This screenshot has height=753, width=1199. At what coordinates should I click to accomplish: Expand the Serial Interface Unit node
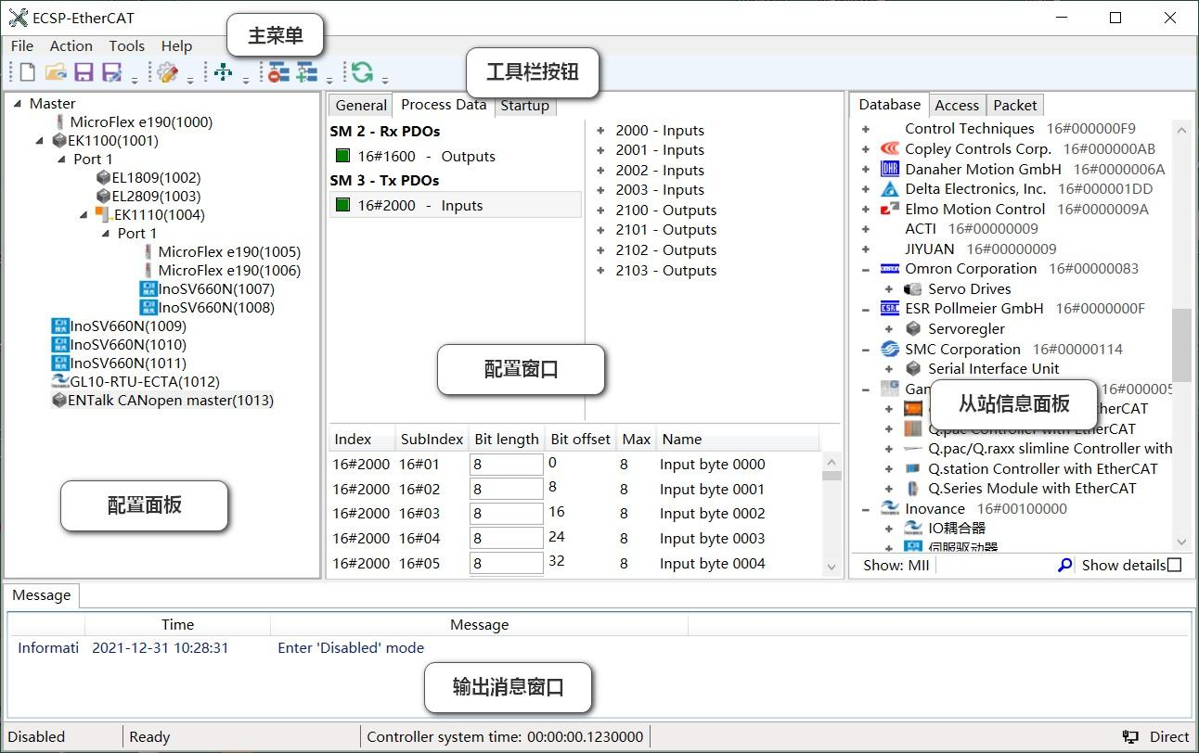coord(888,369)
